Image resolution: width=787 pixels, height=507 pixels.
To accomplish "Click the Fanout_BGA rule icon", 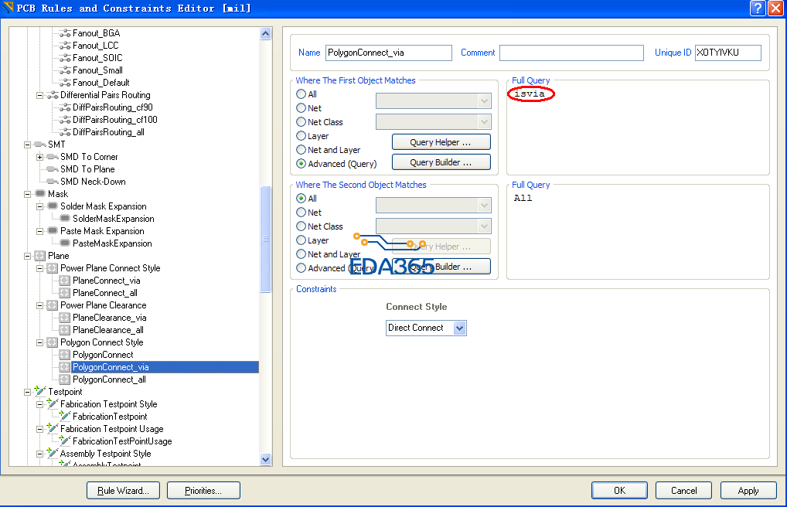I will 65,34.
